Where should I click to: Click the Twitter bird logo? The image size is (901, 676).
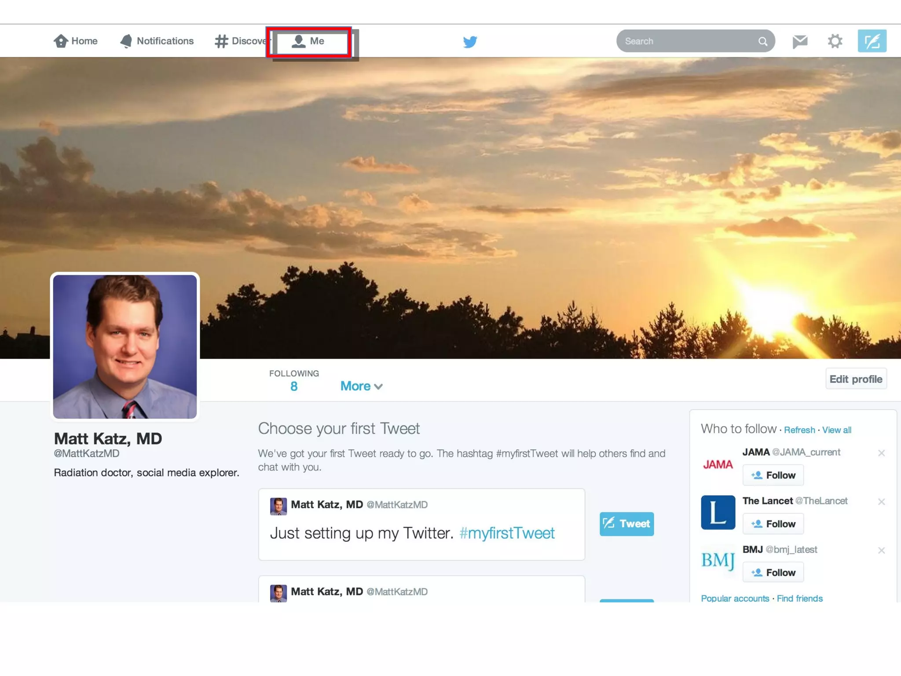[470, 41]
